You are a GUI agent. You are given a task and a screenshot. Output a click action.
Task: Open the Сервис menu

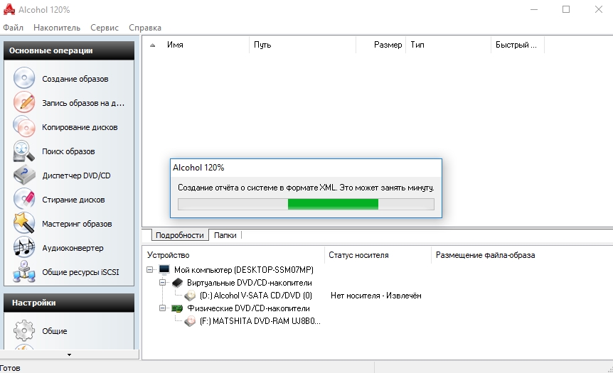(x=105, y=28)
